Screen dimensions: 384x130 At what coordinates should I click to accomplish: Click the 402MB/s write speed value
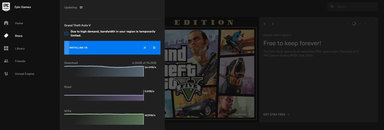(150, 115)
